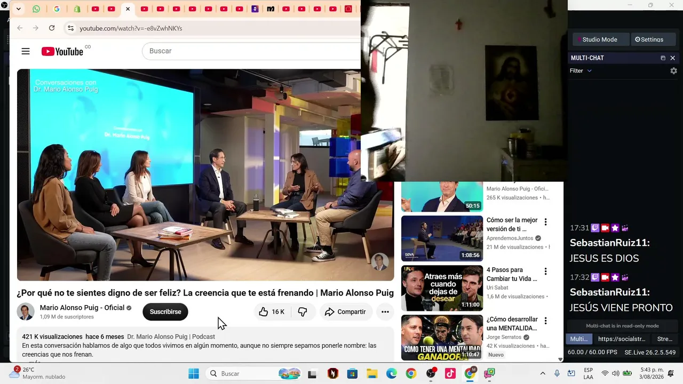The width and height of the screenshot is (683, 384).
Task: View site information icon in address bar
Action: 70,28
